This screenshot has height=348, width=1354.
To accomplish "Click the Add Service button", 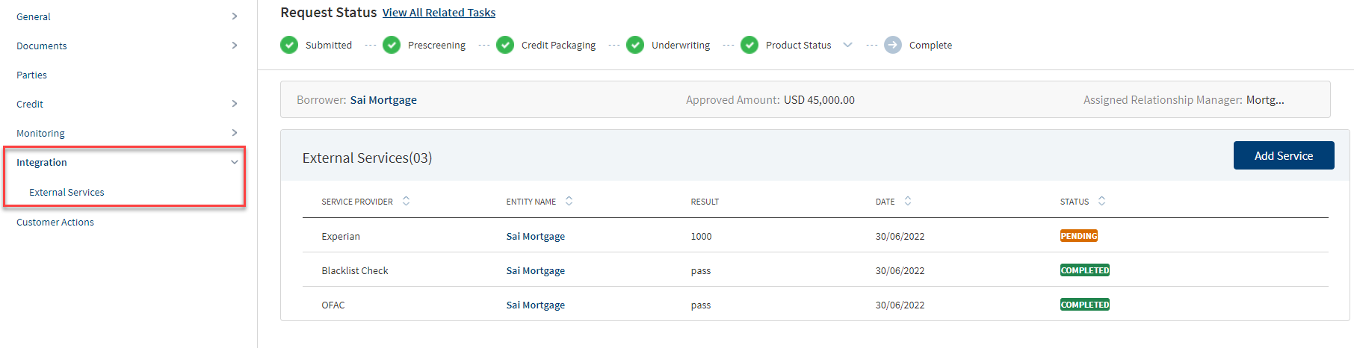I will [1284, 155].
